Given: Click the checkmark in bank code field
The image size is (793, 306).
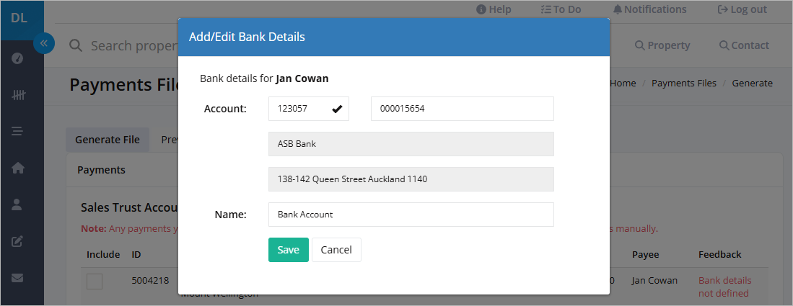Looking at the screenshot, I should 337,109.
